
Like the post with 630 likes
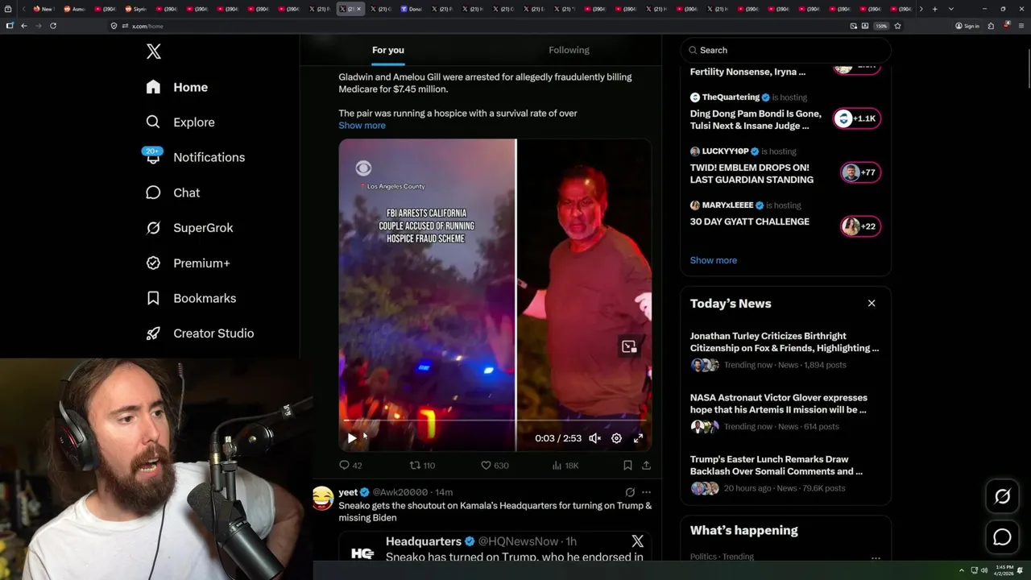pyautogui.click(x=495, y=465)
